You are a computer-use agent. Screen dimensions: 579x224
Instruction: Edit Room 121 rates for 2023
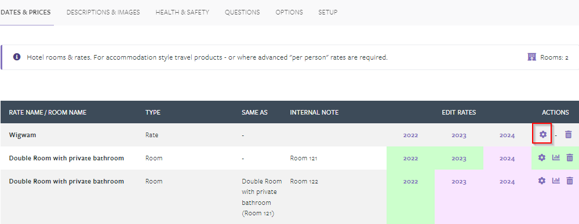(x=459, y=159)
